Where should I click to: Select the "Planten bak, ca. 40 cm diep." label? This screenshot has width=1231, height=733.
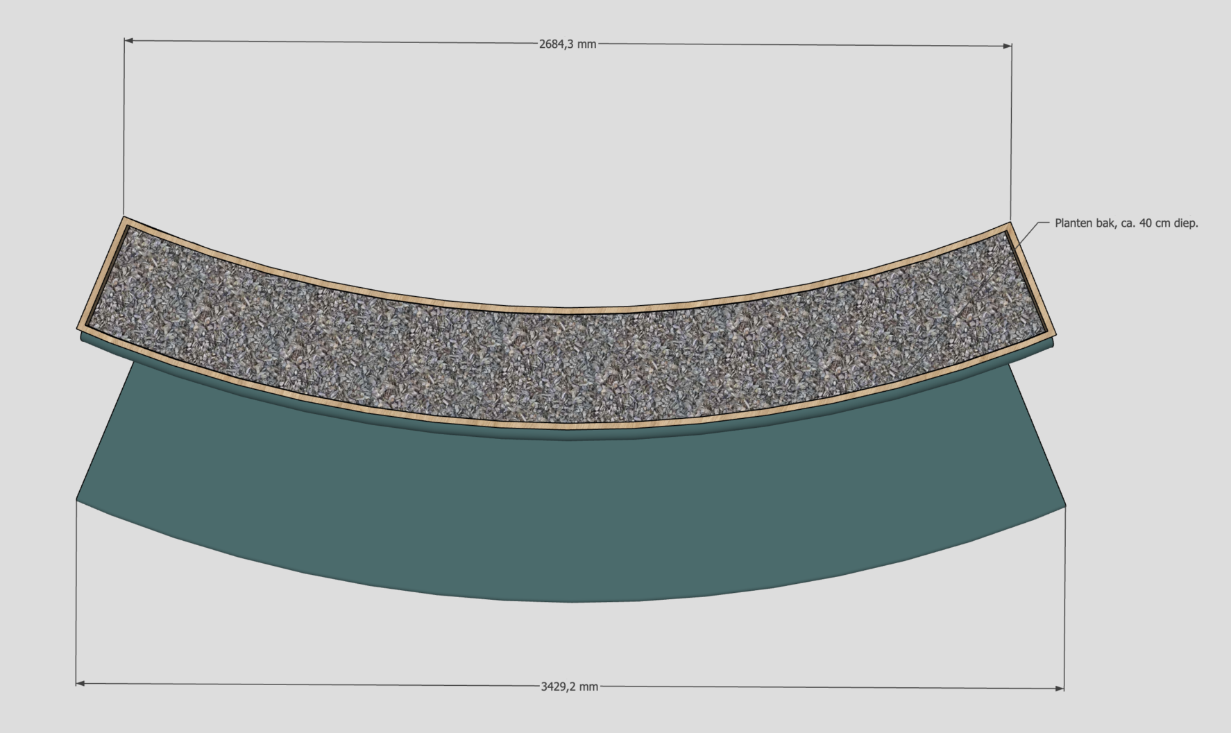click(x=1126, y=223)
